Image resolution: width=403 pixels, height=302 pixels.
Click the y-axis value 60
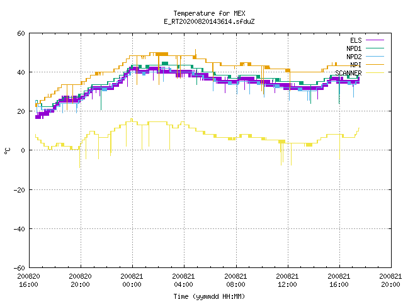coord(21,33)
